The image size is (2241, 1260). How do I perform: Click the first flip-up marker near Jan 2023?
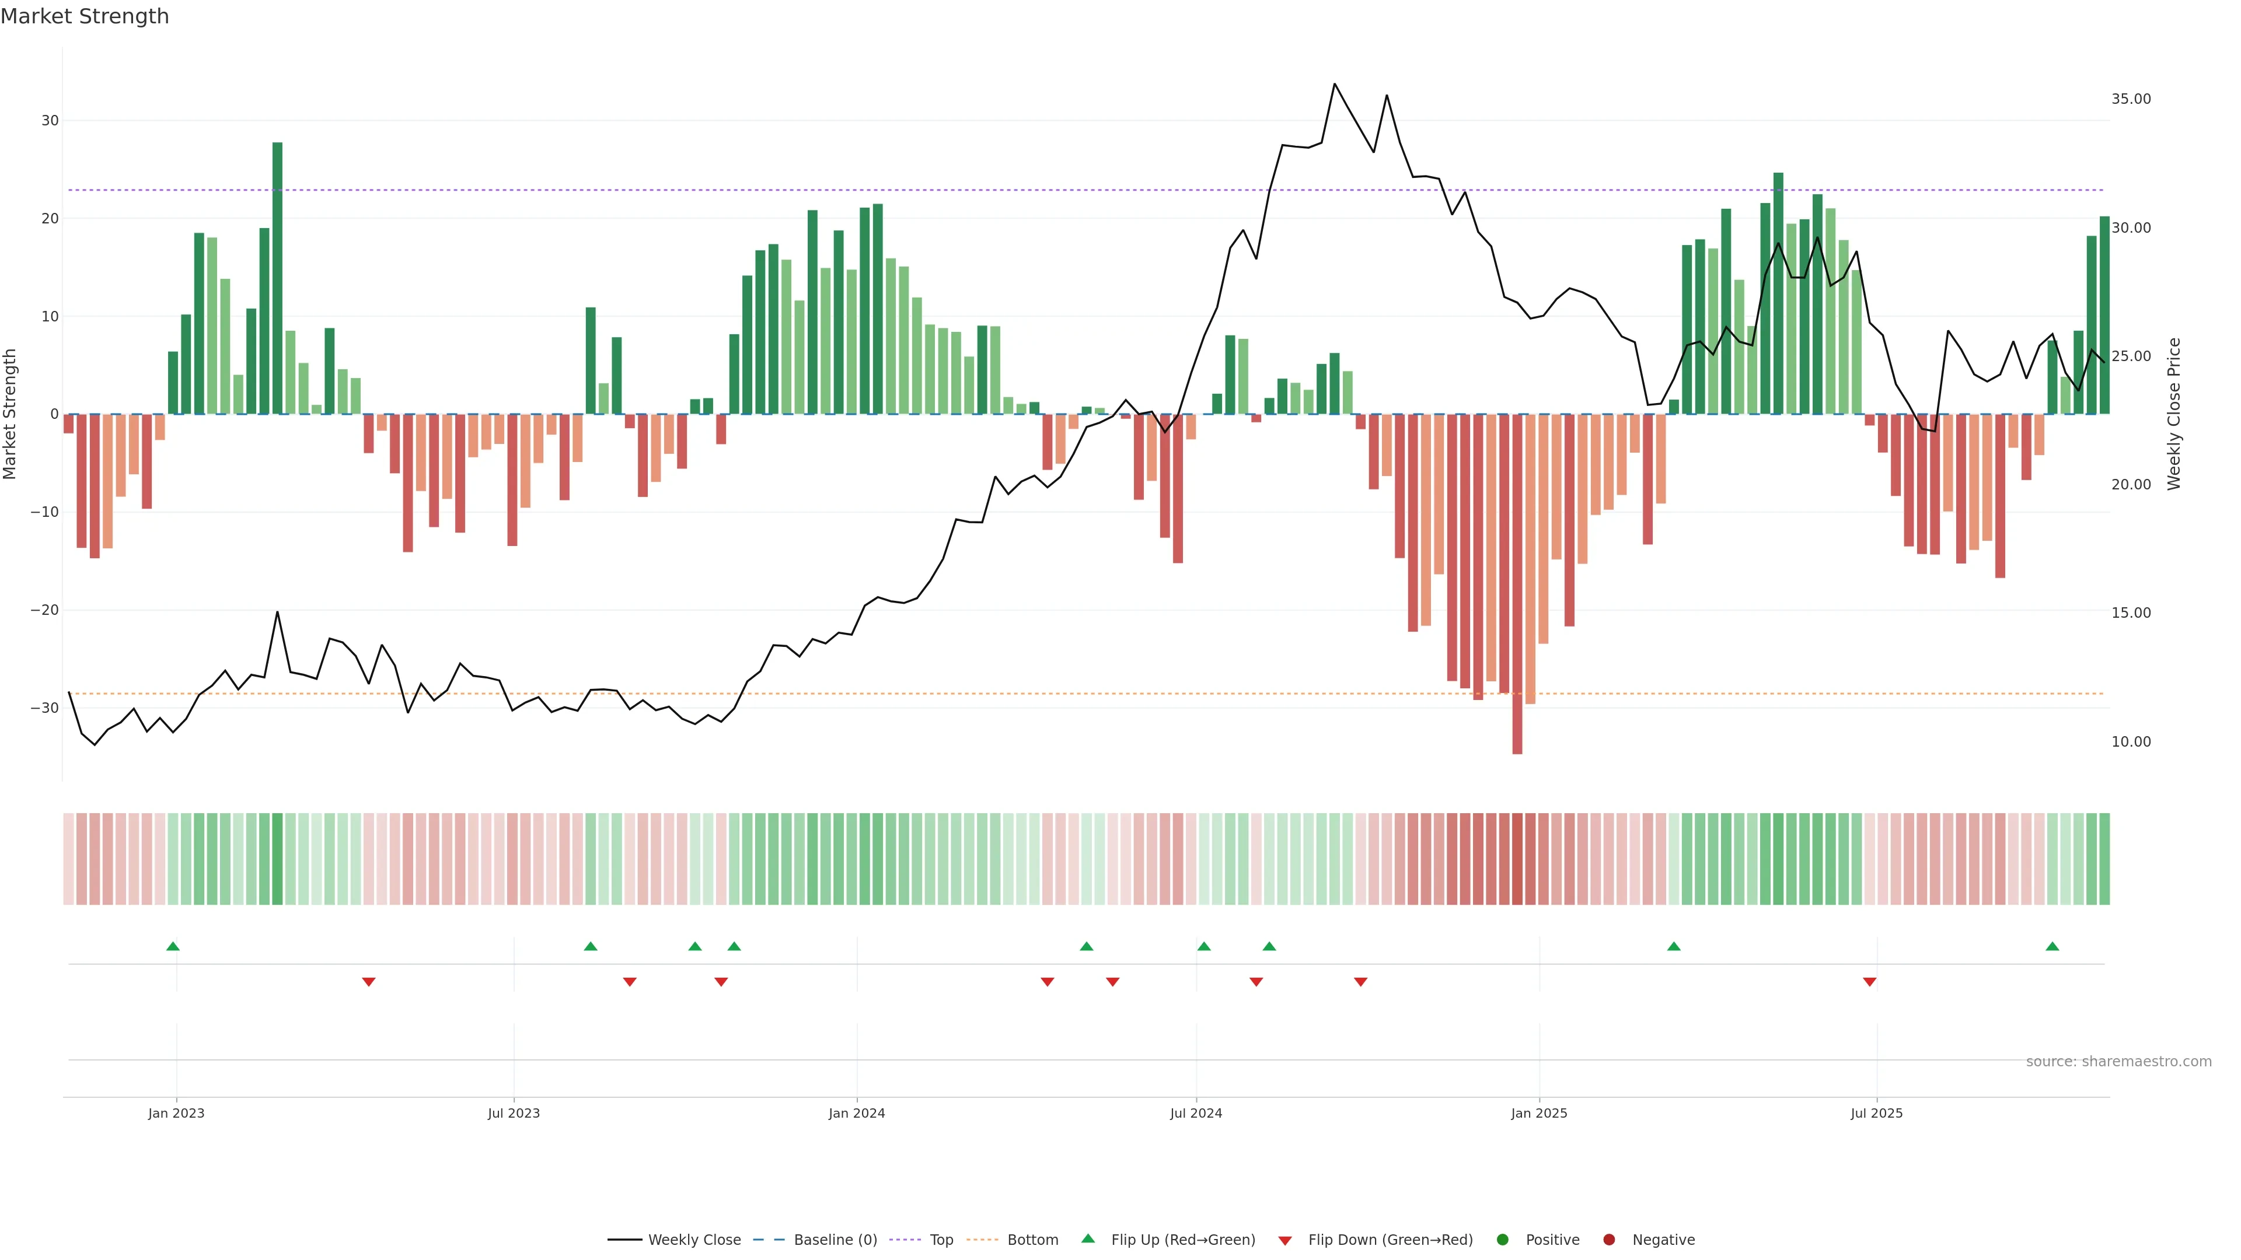173,946
